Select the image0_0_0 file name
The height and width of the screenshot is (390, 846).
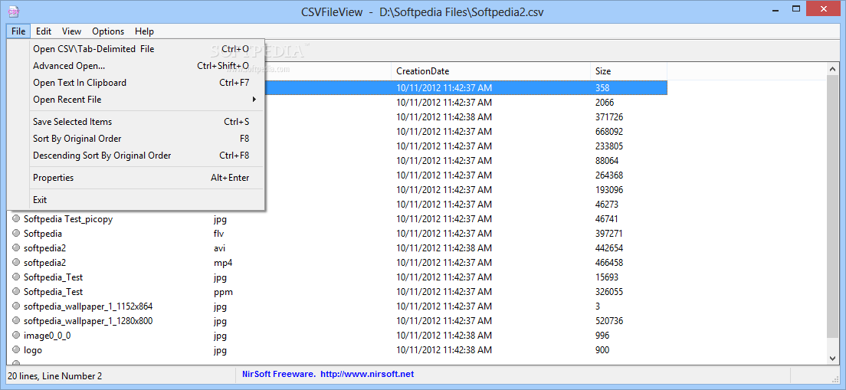[x=47, y=336]
